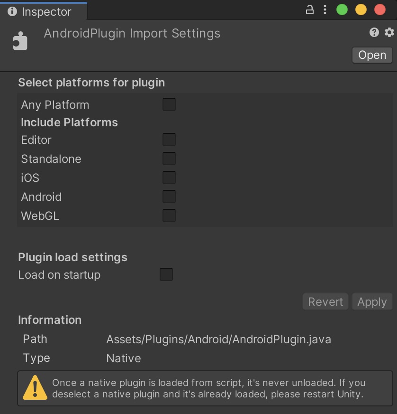Click the Inspector lock icon
Image resolution: width=397 pixels, height=414 pixels.
(309, 10)
